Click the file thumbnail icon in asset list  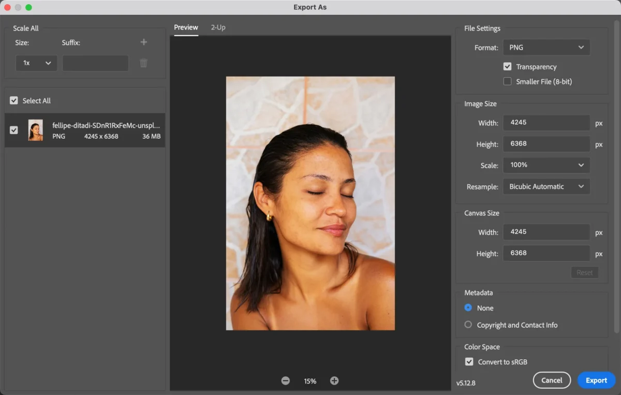[x=36, y=130]
